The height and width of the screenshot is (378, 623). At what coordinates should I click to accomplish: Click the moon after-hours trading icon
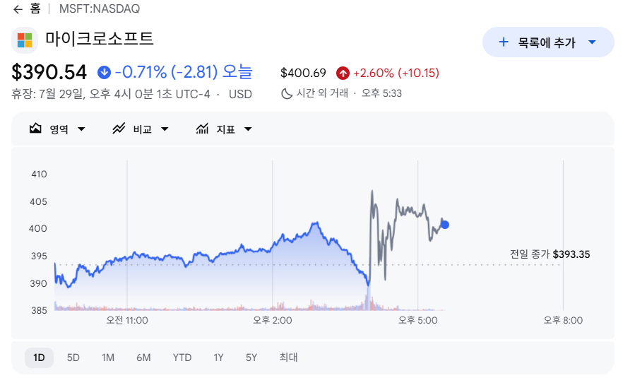(287, 93)
